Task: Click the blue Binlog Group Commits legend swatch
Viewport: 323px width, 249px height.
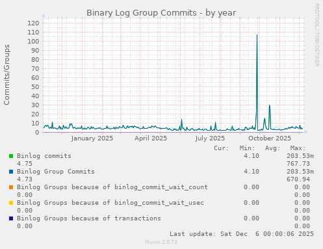Action: 11,172
